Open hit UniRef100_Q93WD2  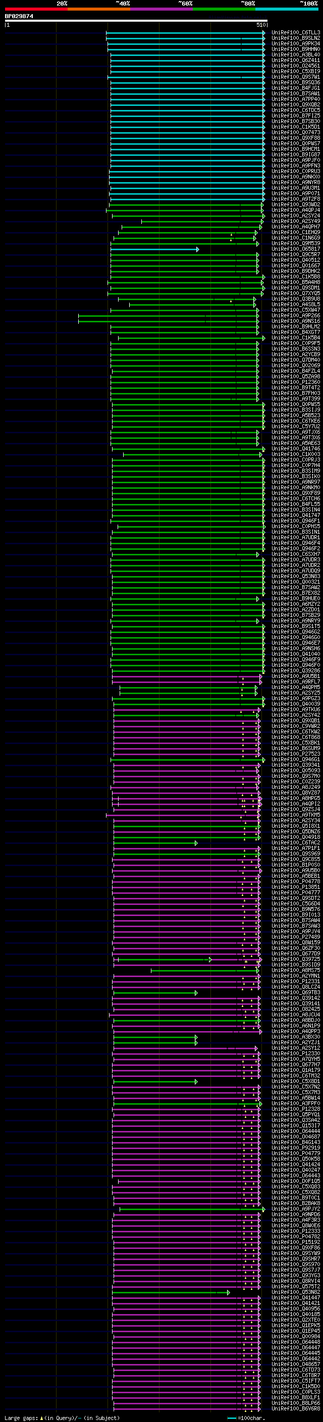click(295, 205)
